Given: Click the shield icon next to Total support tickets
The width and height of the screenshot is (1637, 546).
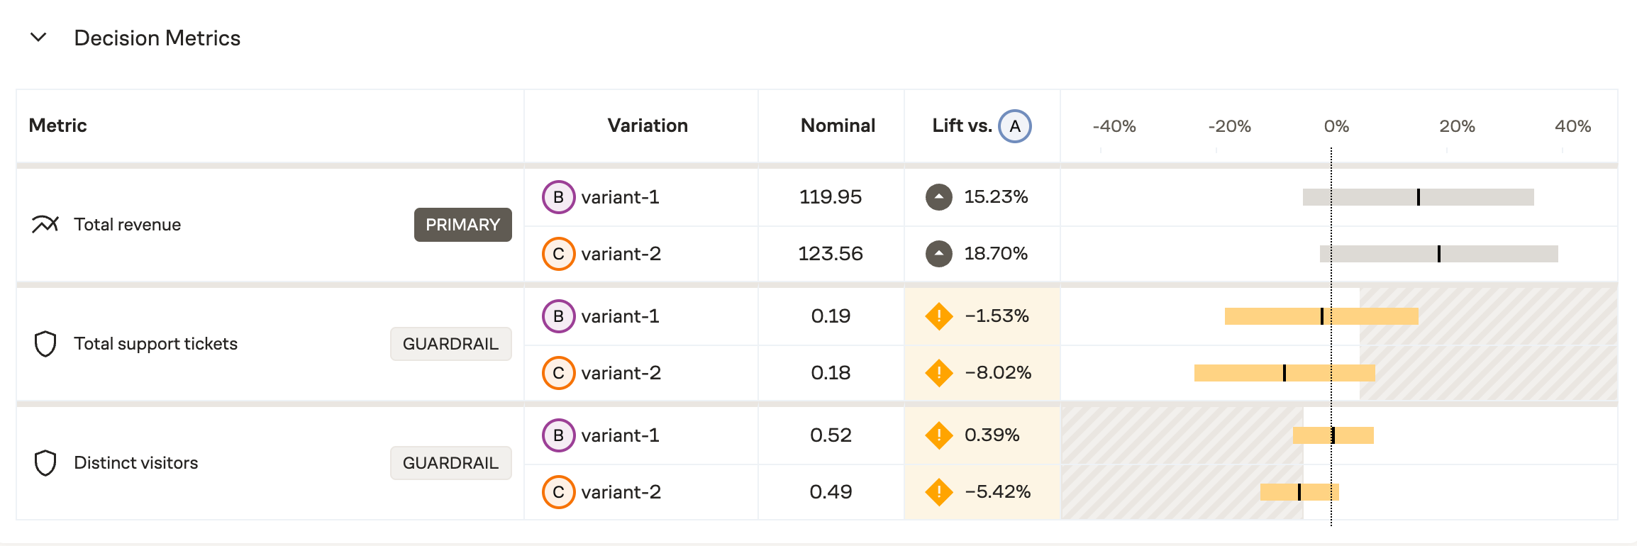Looking at the screenshot, I should click(x=45, y=344).
